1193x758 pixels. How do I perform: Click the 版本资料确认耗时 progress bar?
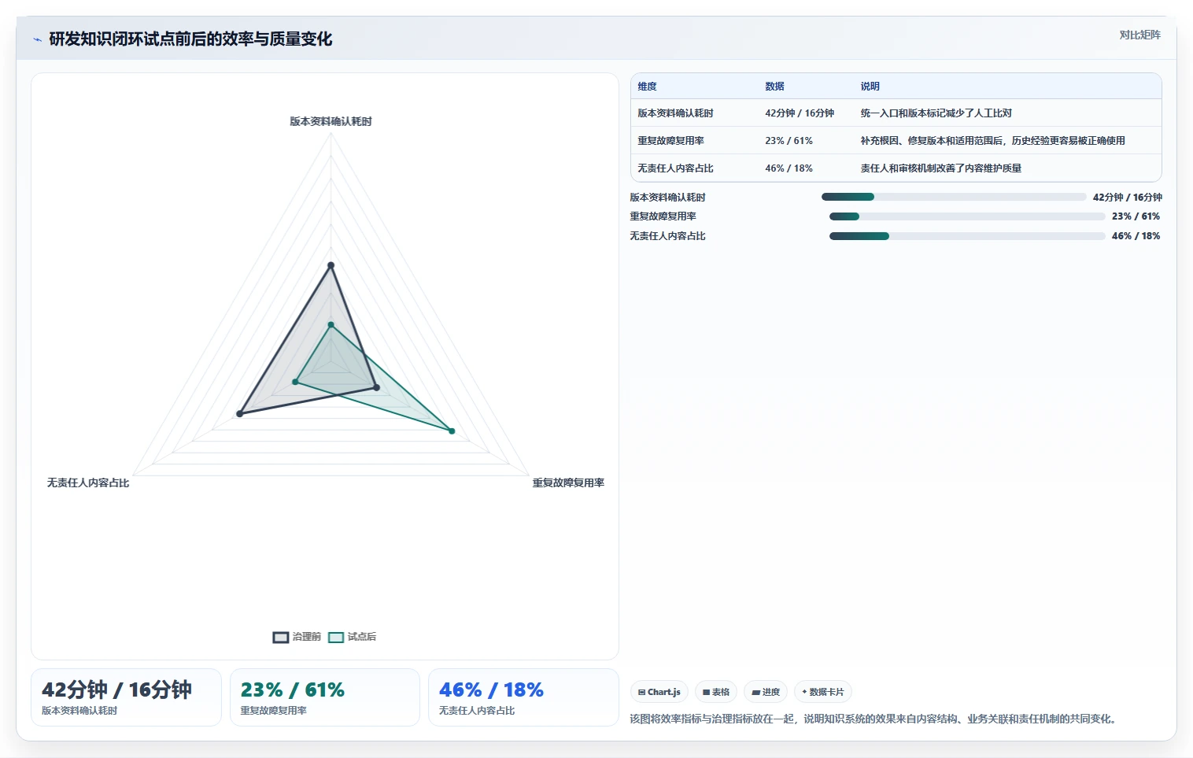coord(954,197)
